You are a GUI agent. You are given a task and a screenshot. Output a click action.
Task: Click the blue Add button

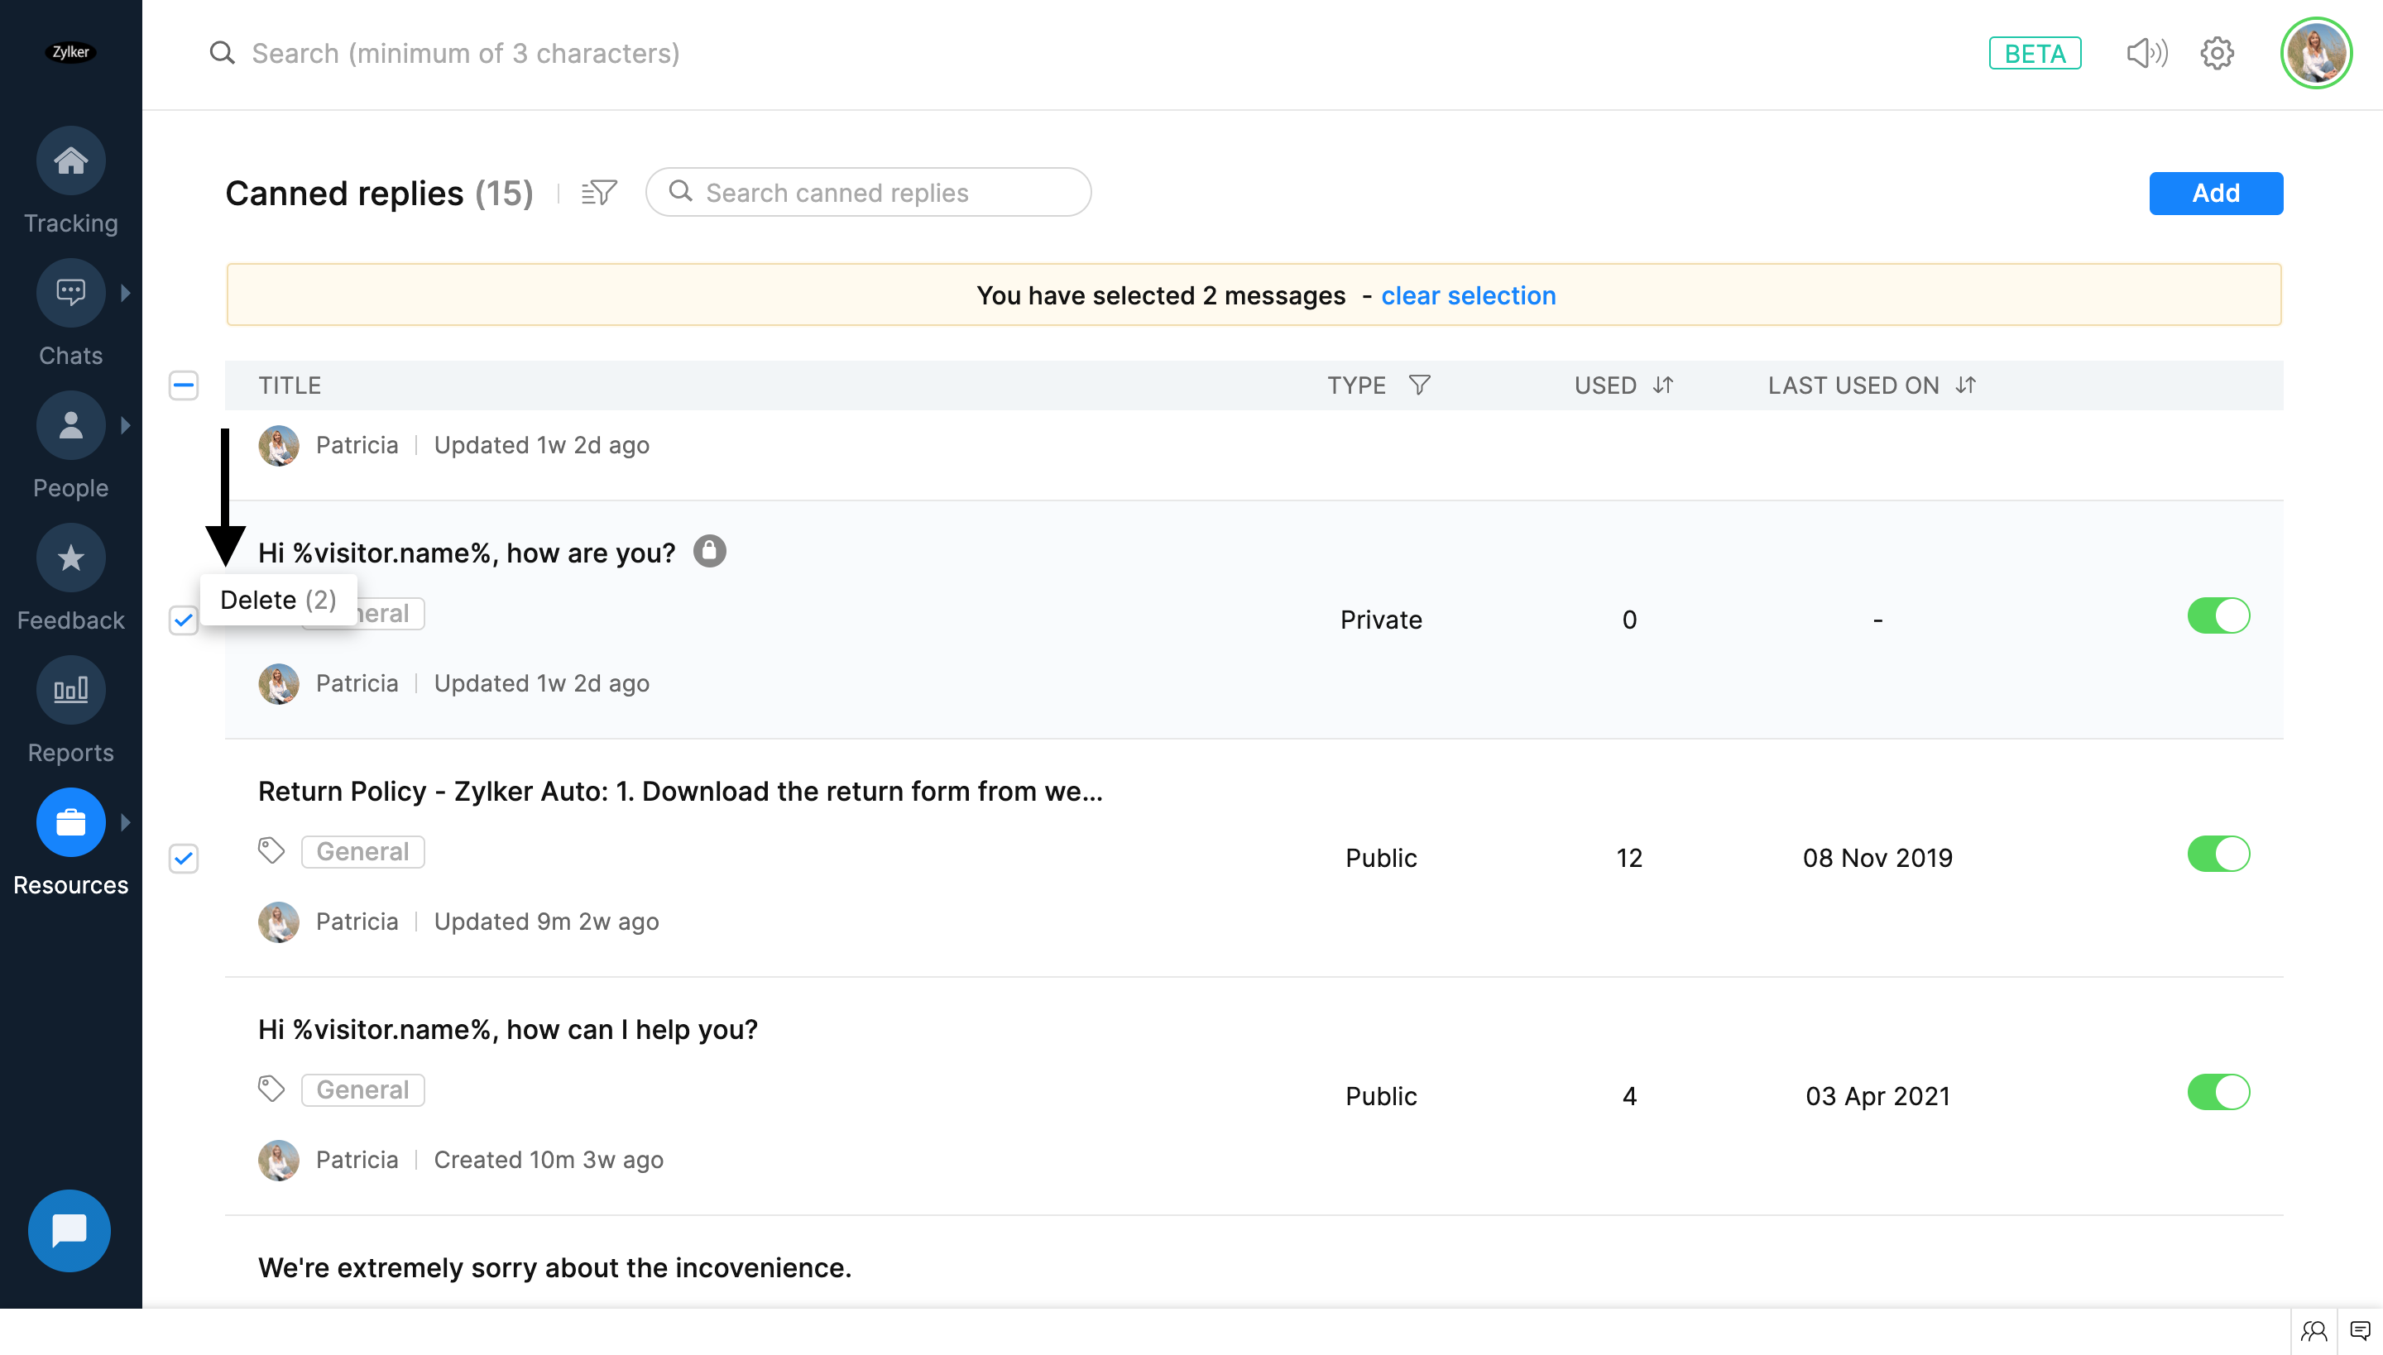tap(2216, 193)
